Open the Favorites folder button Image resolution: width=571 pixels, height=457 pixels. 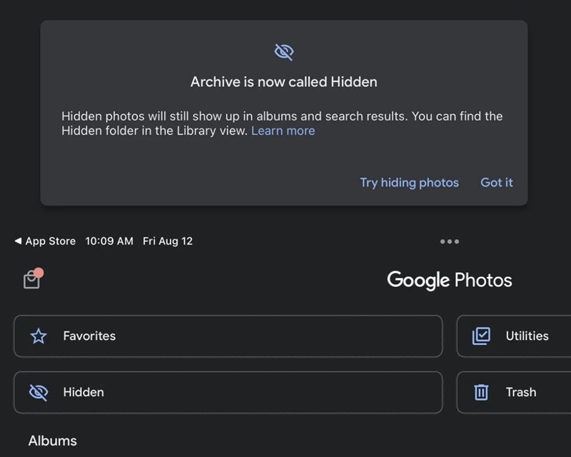228,336
